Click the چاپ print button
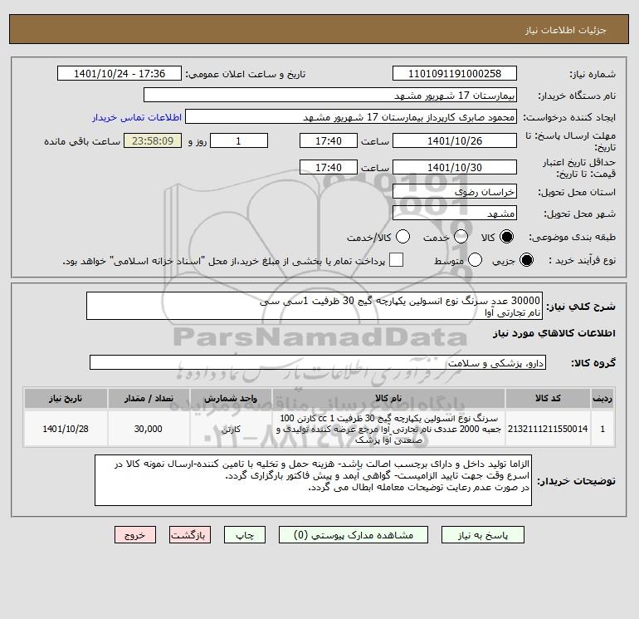 pos(245,535)
